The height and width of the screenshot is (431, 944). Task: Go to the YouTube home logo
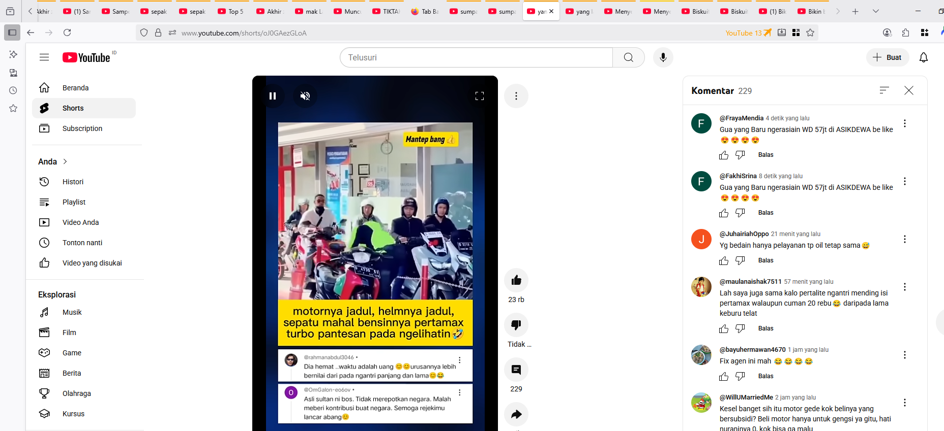pos(86,57)
